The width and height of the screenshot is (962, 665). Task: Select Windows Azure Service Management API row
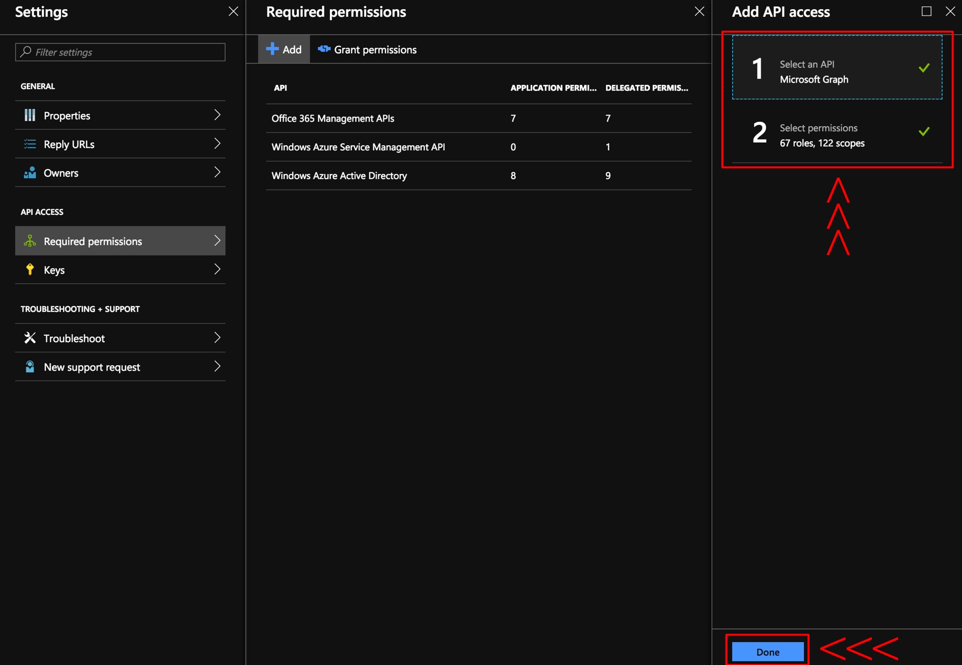(479, 147)
